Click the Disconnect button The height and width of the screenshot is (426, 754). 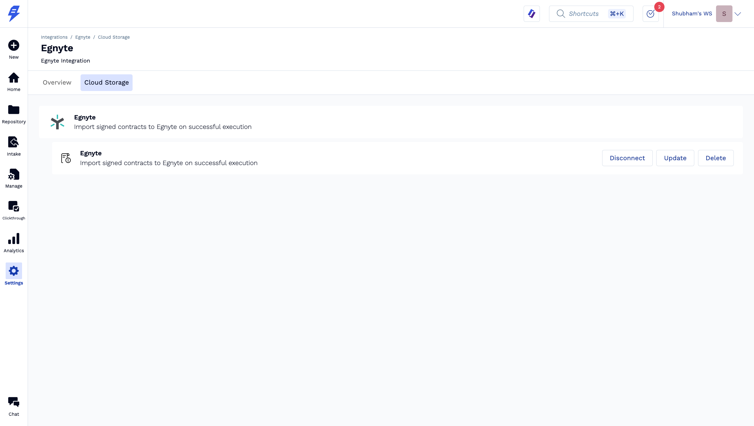tap(627, 158)
